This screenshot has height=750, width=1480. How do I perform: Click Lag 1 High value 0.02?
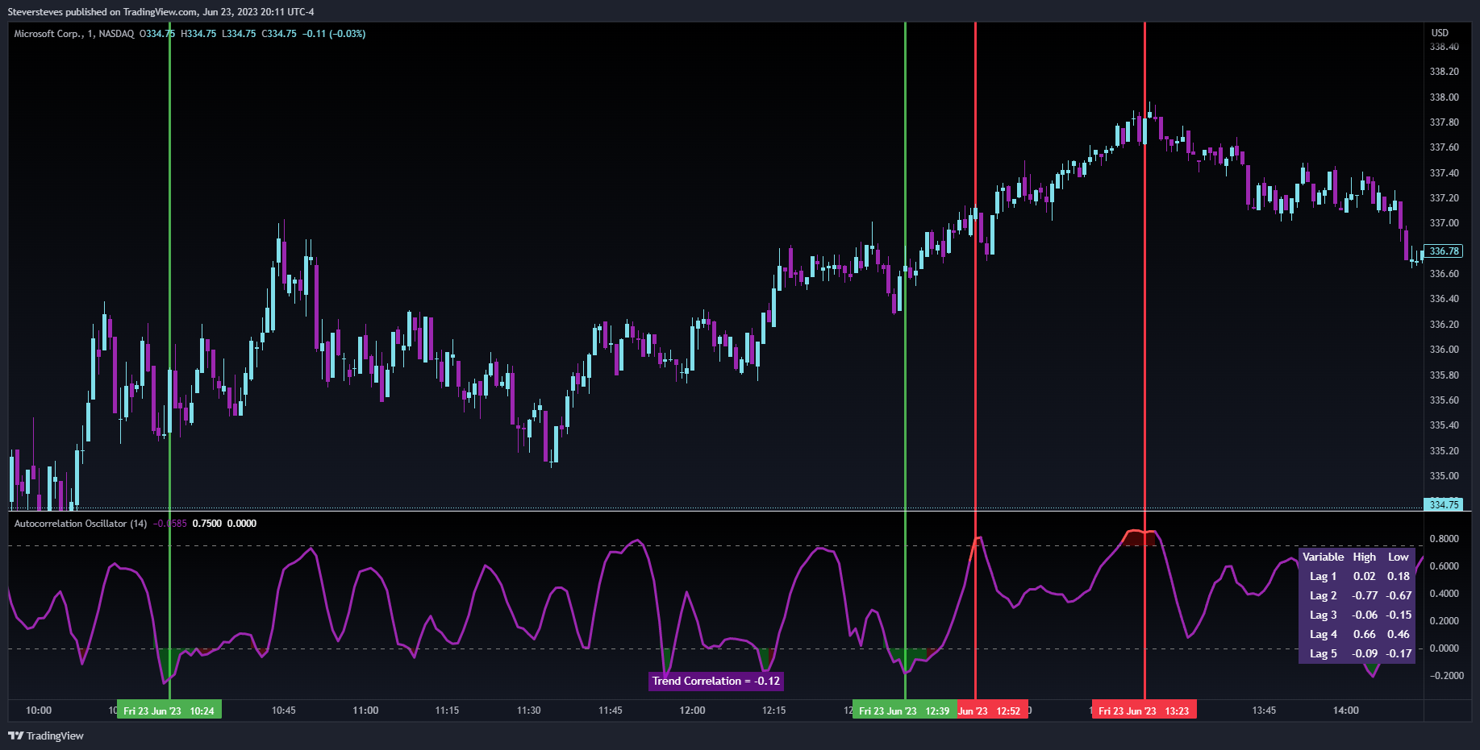[x=1365, y=576]
